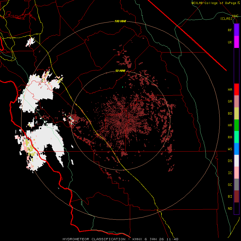Pick the HR green legend swatch
The image size is (241, 241).
pos(236,125)
